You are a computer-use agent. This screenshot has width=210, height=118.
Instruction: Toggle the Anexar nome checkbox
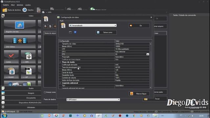point(45,92)
